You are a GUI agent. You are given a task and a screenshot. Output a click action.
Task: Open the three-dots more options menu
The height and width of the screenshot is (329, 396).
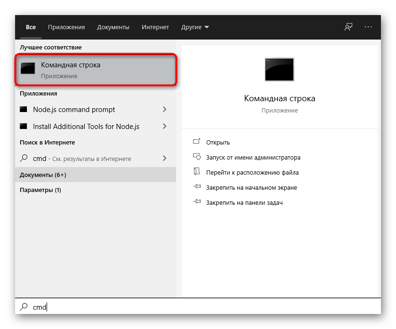click(368, 27)
